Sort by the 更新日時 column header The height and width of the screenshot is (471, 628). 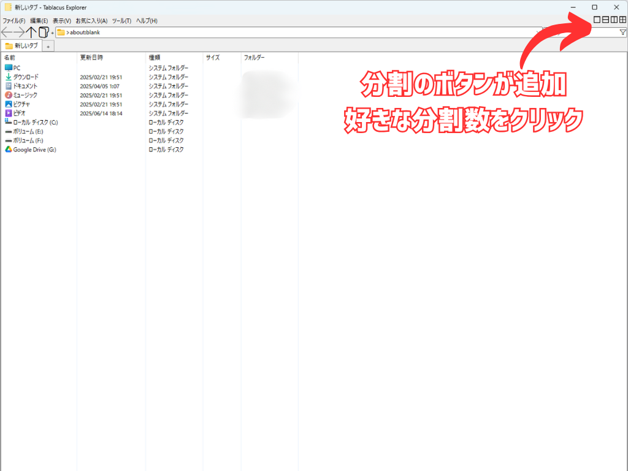click(x=92, y=58)
